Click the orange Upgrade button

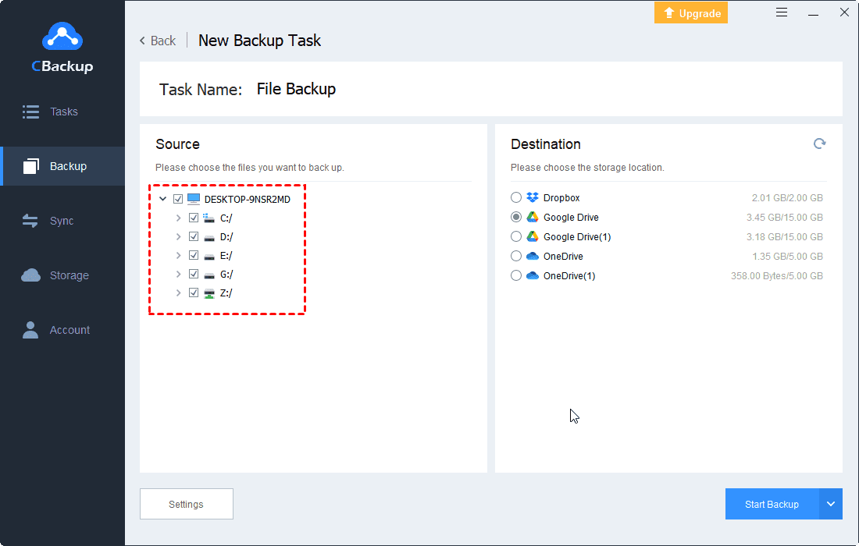pyautogui.click(x=690, y=13)
